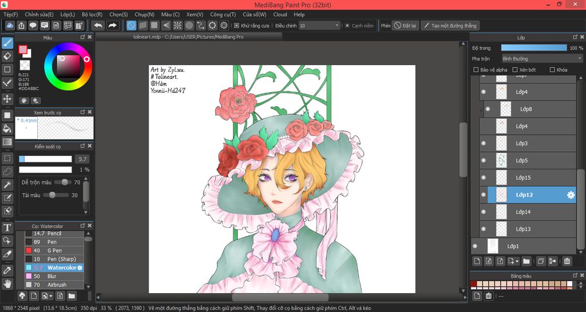Select the Lasso tool
This screenshot has height=312, width=586.
tap(7, 171)
